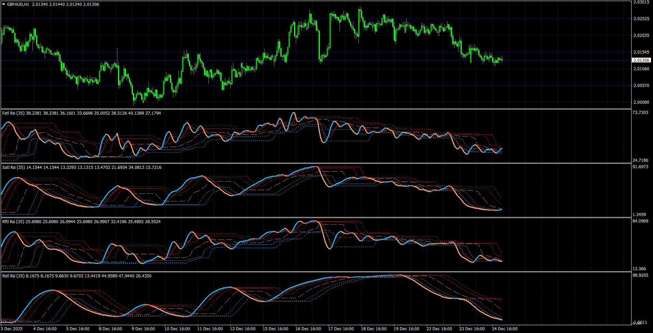Click the 2.00570 price scale label
Image resolution: width=653 pixels, height=333 pixels.
(641, 86)
